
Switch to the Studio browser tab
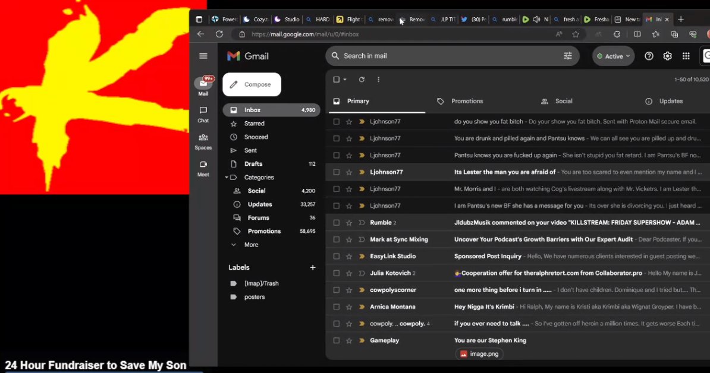(x=287, y=20)
